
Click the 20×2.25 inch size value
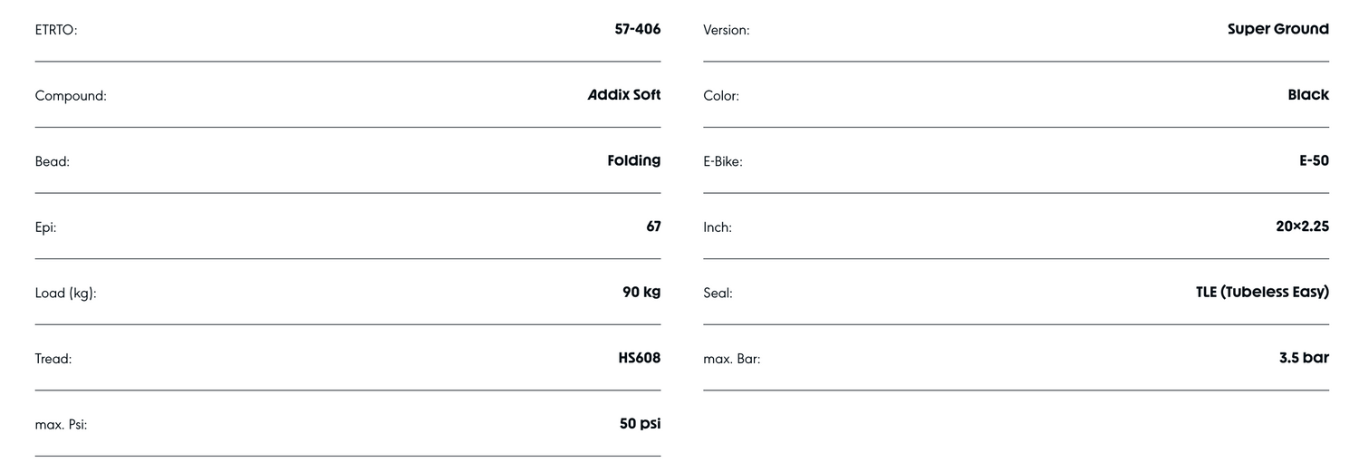pyautogui.click(x=1302, y=226)
